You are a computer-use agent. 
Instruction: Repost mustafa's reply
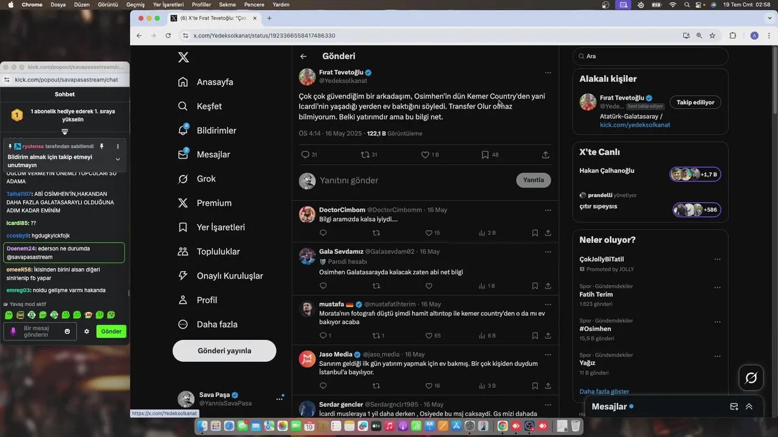(x=376, y=335)
